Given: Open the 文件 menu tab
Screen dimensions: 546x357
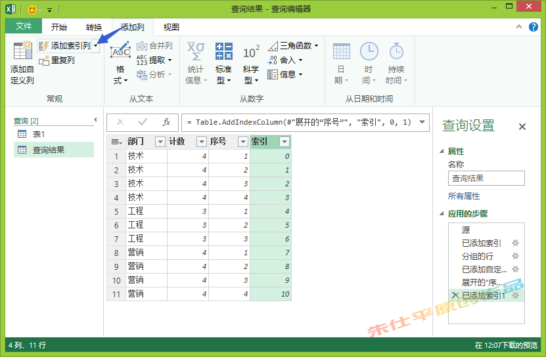Looking at the screenshot, I should tap(24, 27).
